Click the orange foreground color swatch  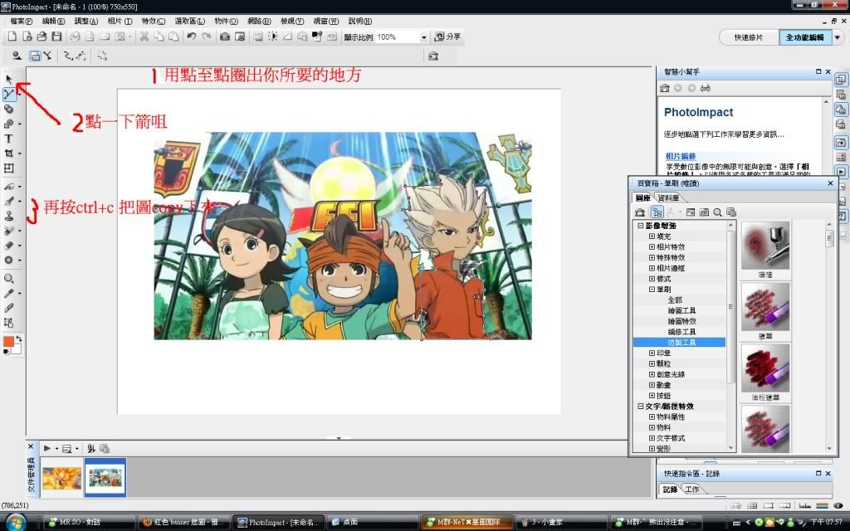pyautogui.click(x=8, y=342)
